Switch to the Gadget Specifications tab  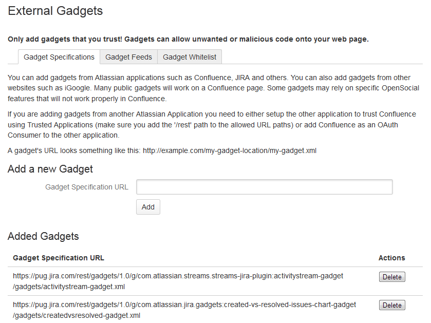tap(59, 57)
